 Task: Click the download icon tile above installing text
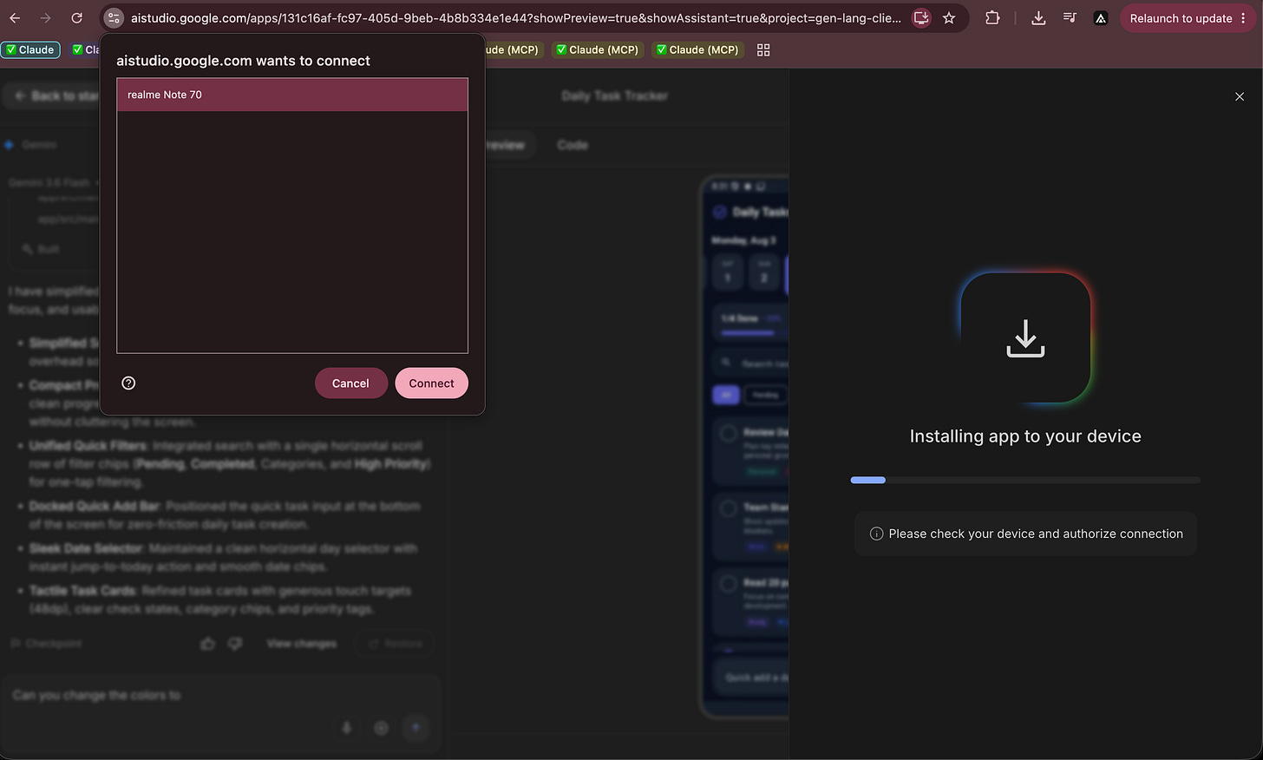(x=1025, y=338)
